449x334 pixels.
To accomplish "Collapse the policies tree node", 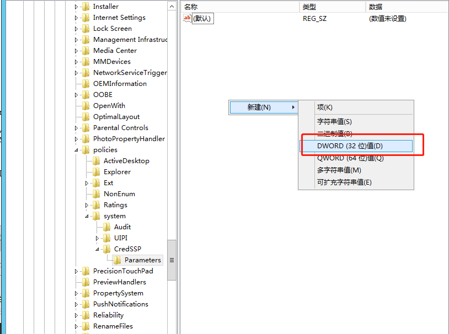I will pyautogui.click(x=77, y=150).
